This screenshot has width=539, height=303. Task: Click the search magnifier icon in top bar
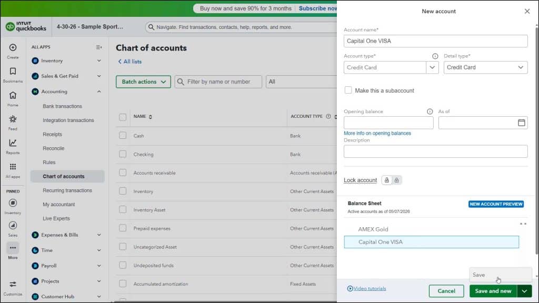click(x=151, y=27)
